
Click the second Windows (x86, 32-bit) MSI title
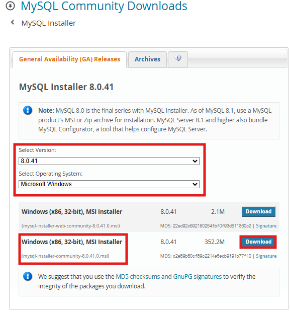tap(72, 242)
